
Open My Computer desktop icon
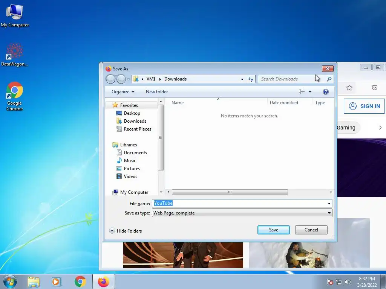[x=15, y=15]
